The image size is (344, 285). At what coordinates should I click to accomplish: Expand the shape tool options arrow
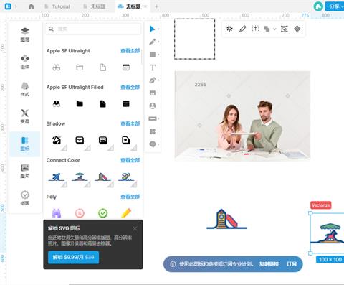[x=158, y=55]
